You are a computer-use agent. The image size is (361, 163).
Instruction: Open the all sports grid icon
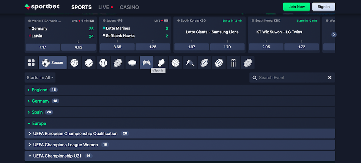pyautogui.click(x=31, y=63)
